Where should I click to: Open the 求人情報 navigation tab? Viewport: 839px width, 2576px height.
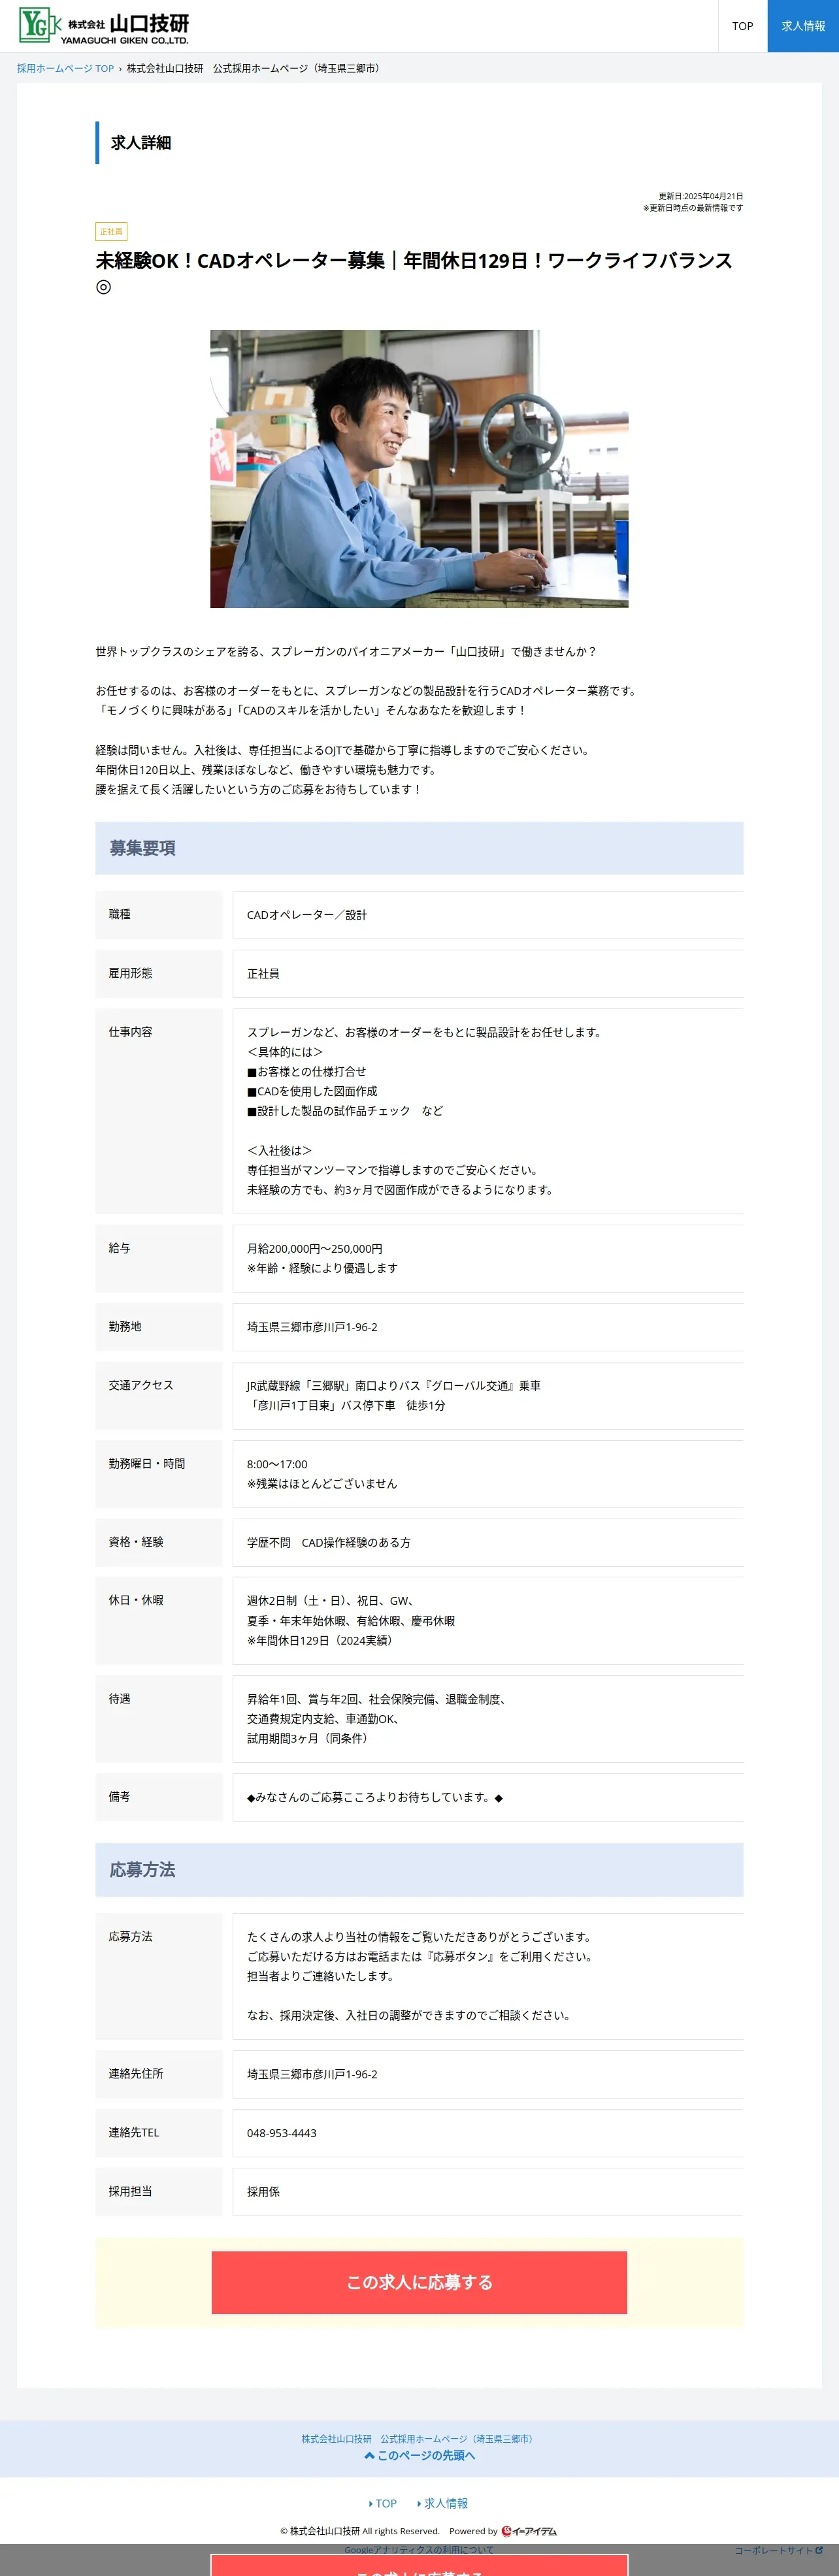point(803,26)
